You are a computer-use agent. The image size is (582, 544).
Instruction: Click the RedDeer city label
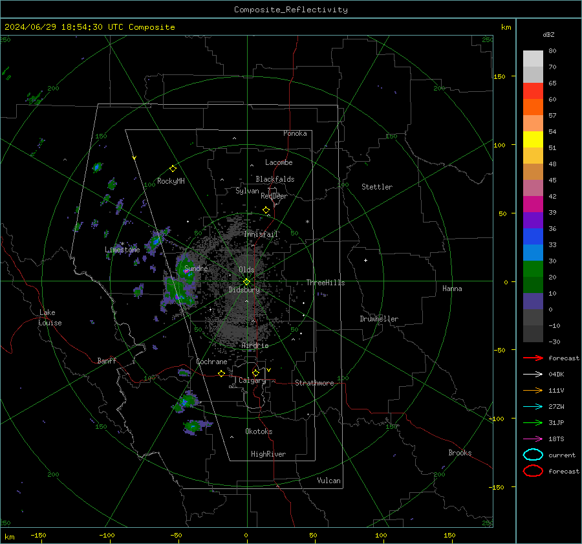pos(274,196)
